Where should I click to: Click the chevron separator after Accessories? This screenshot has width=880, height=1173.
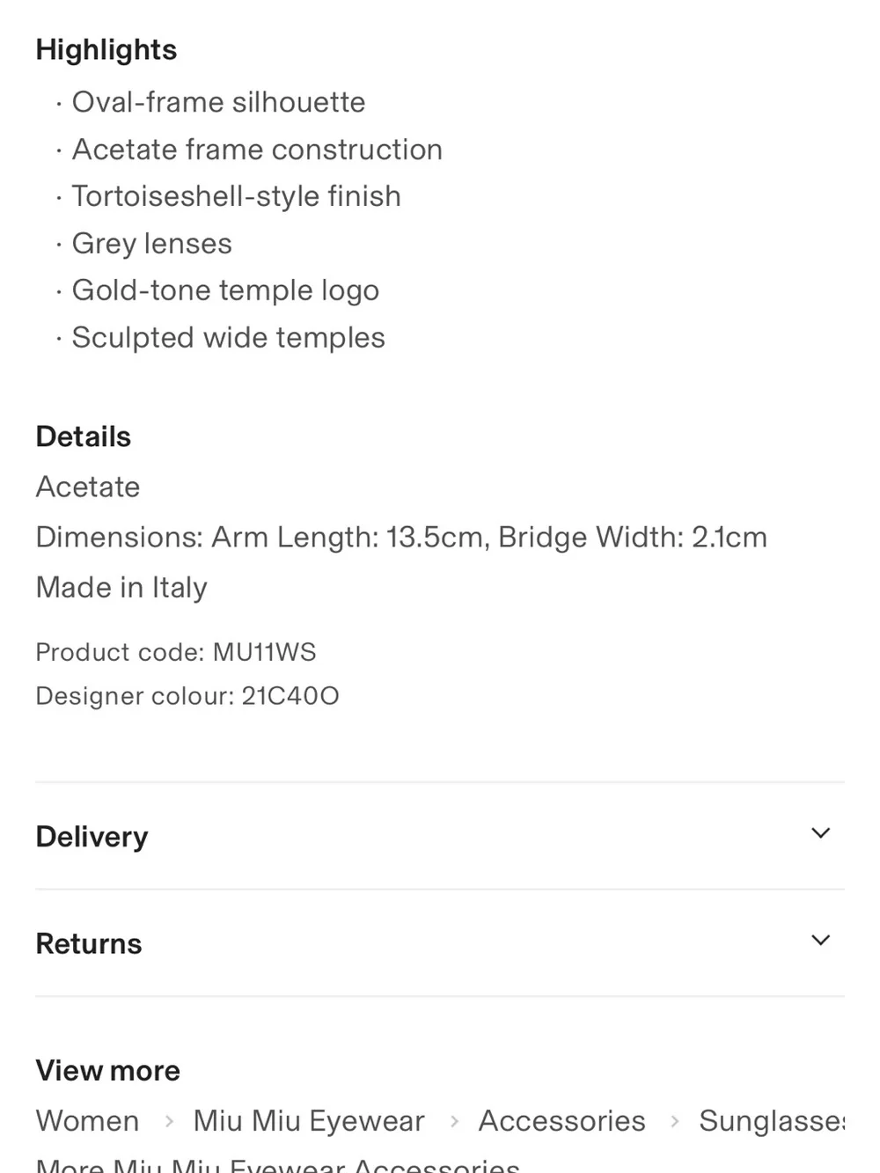pos(675,1122)
